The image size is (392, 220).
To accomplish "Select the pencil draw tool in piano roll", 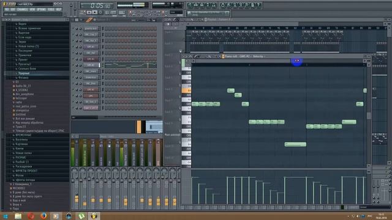I will click(195, 56).
